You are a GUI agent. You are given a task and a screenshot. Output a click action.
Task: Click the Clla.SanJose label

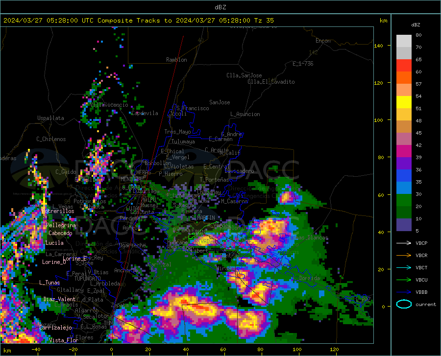244,75
